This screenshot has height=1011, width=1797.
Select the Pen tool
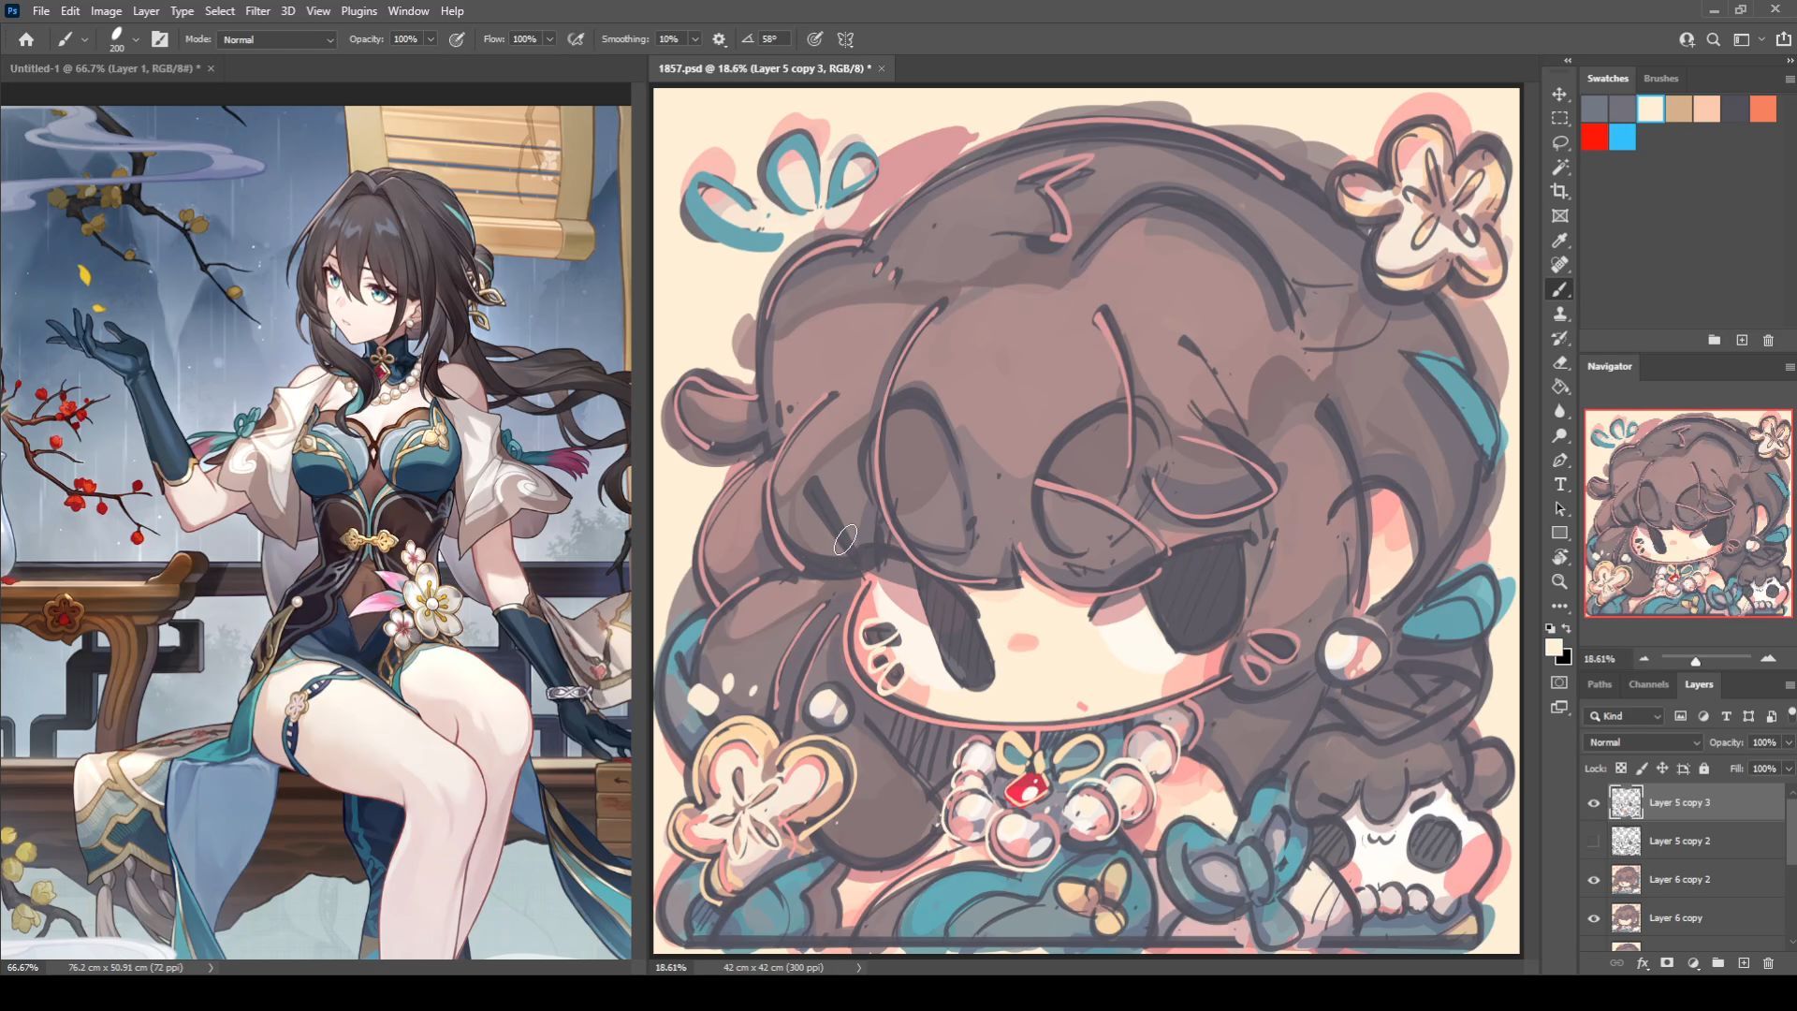(1559, 461)
